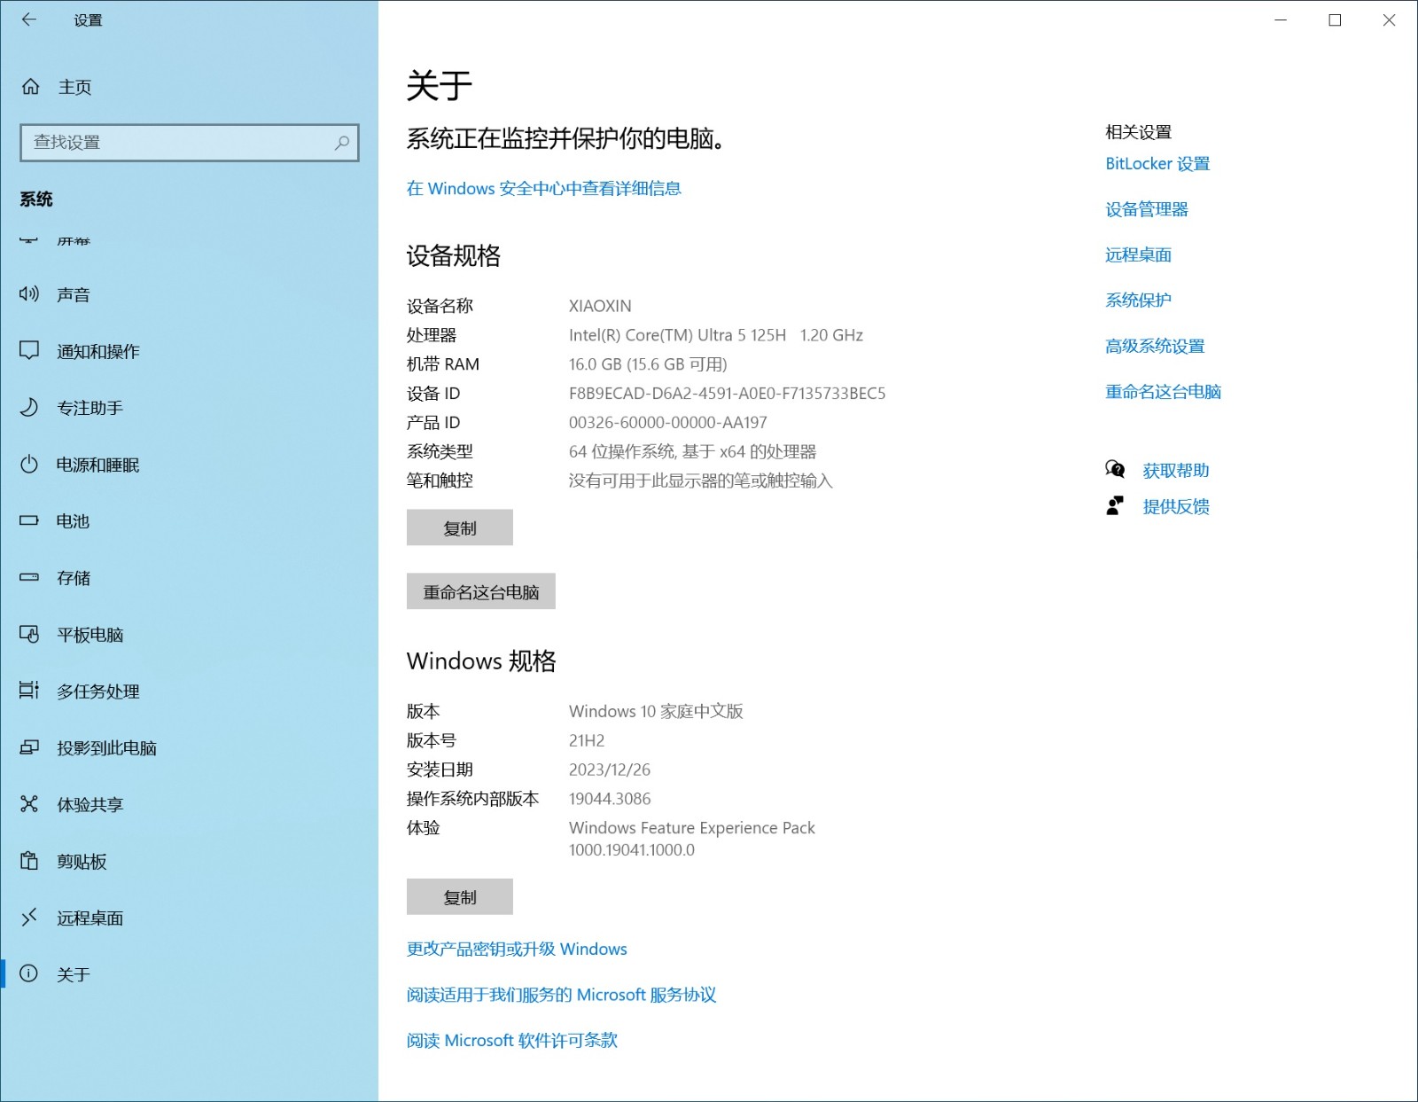Open 高级系统设置 link

[1155, 347]
